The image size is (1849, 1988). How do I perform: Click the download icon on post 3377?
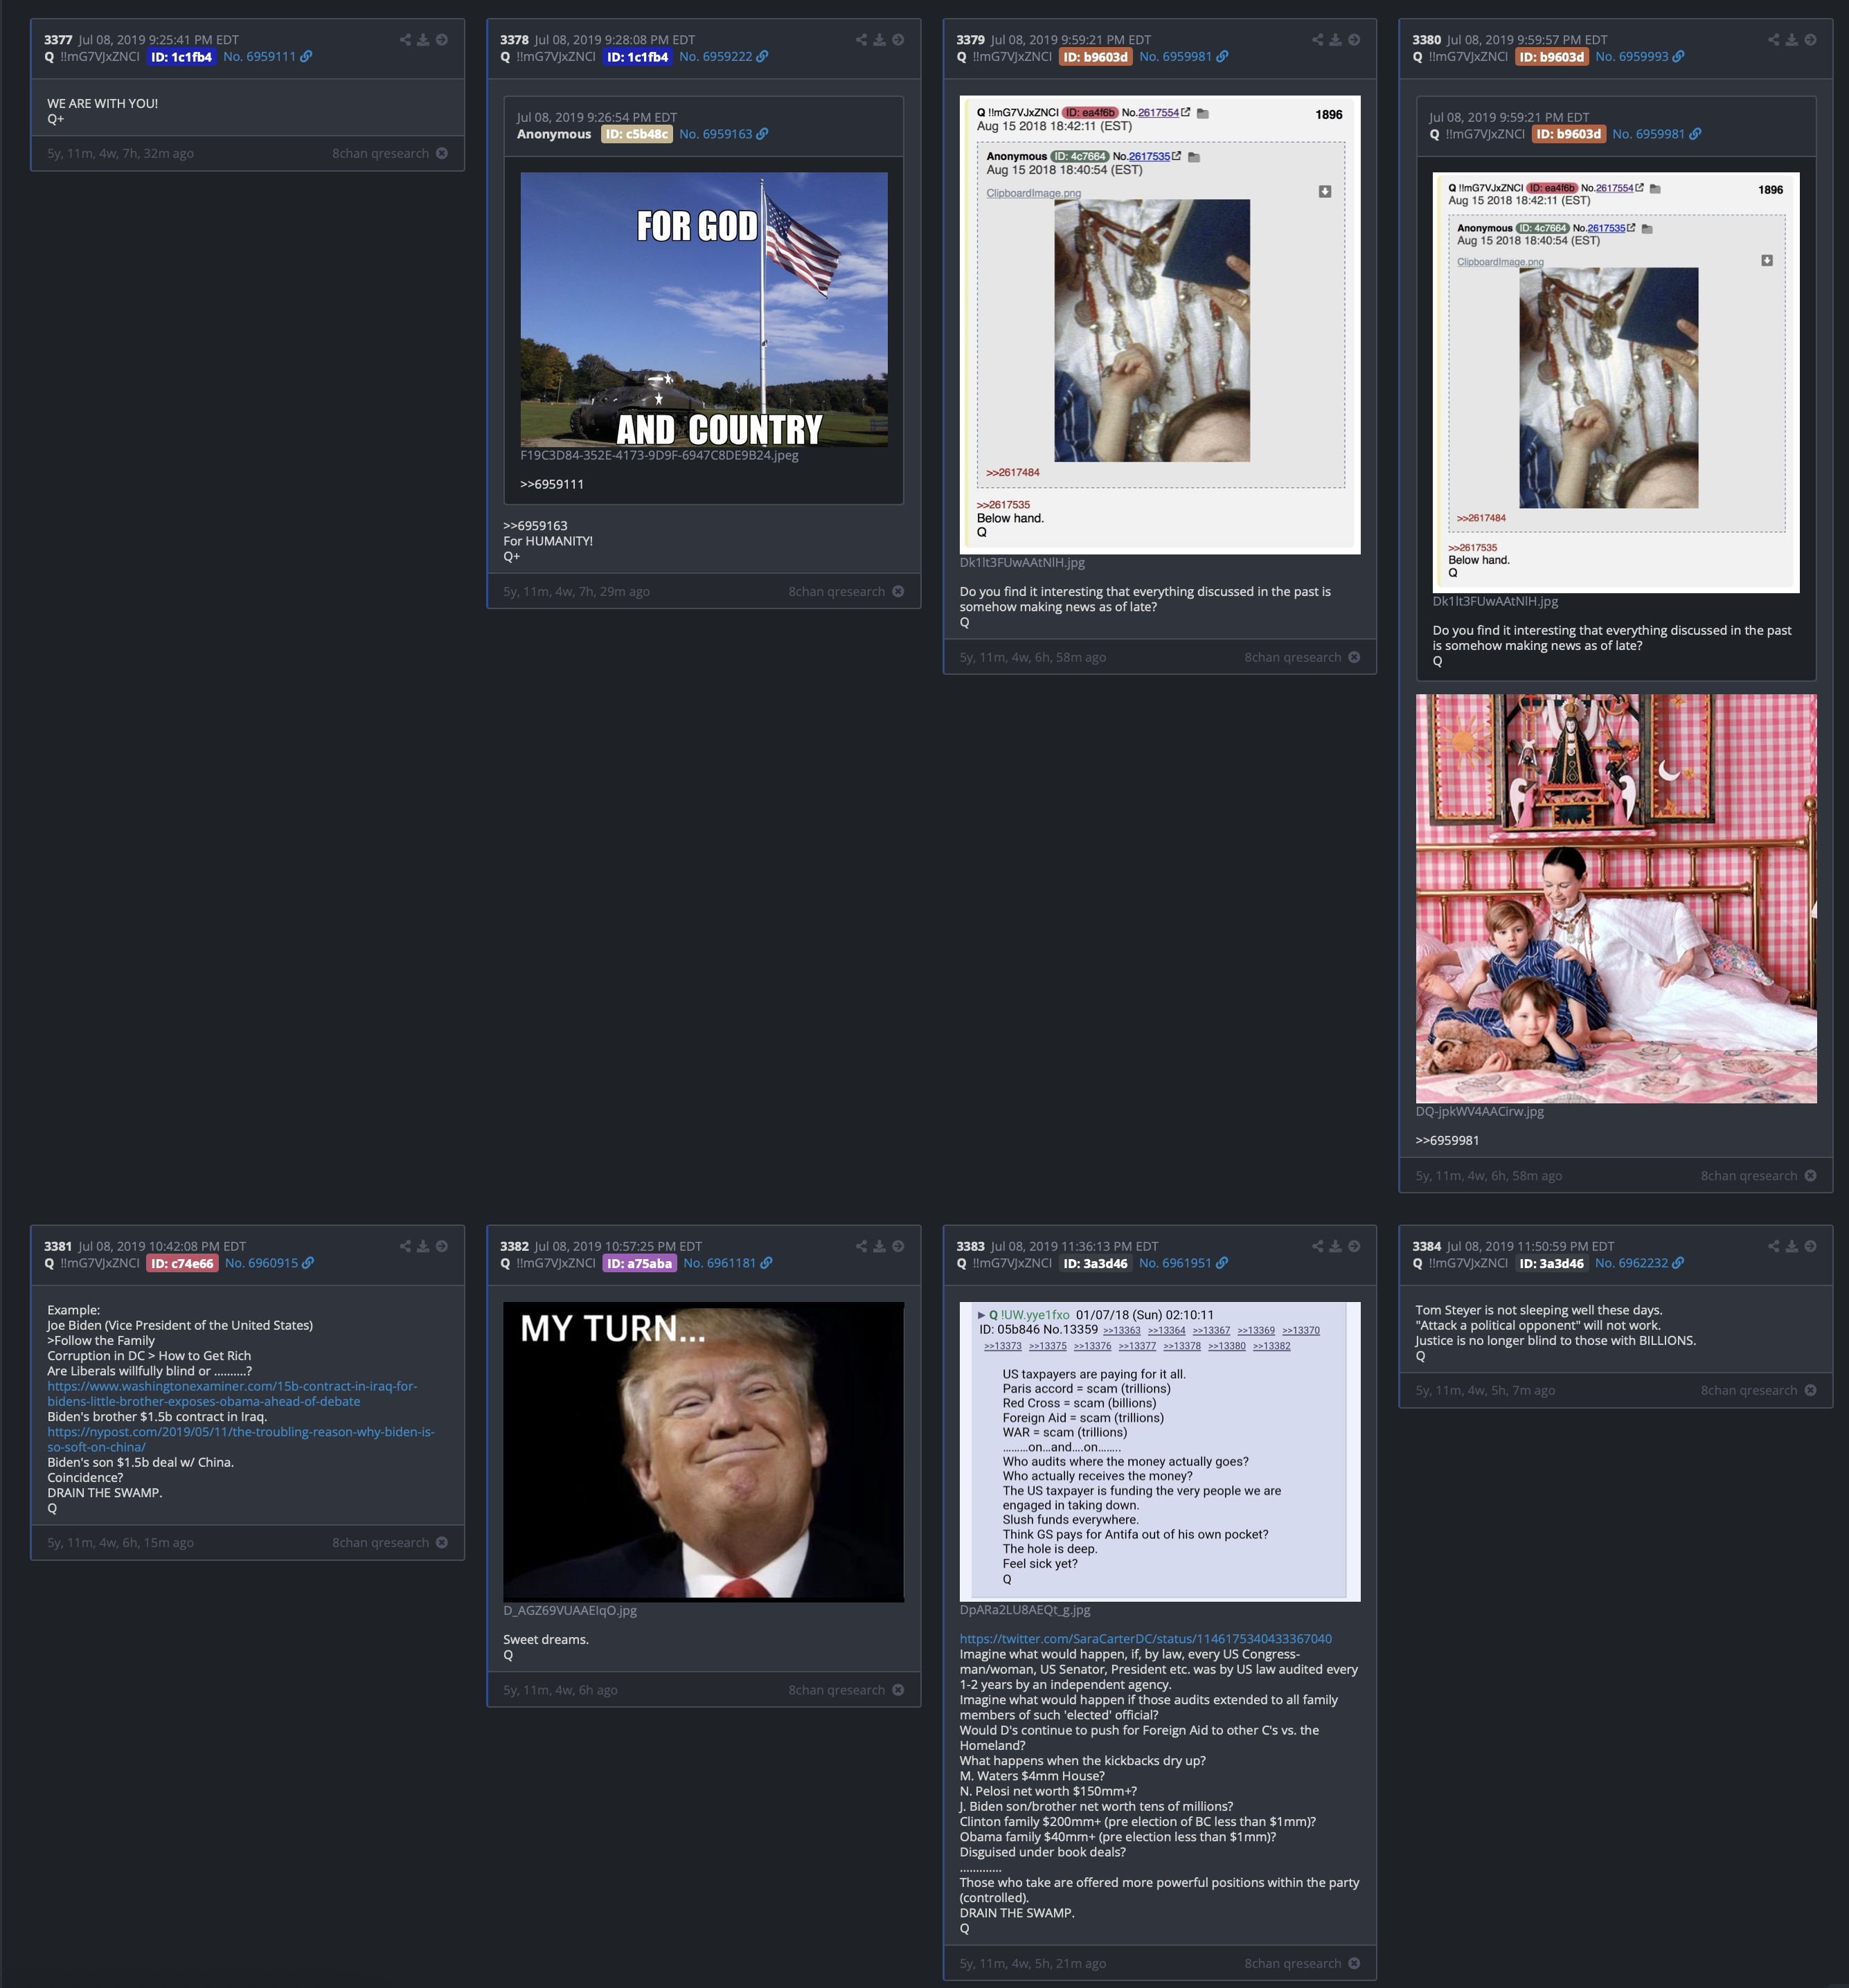(x=423, y=40)
